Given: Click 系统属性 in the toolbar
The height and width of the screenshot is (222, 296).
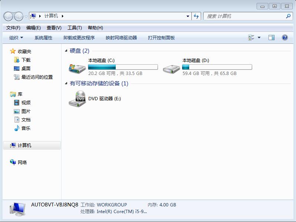Looking at the screenshot, I should (x=43, y=37).
